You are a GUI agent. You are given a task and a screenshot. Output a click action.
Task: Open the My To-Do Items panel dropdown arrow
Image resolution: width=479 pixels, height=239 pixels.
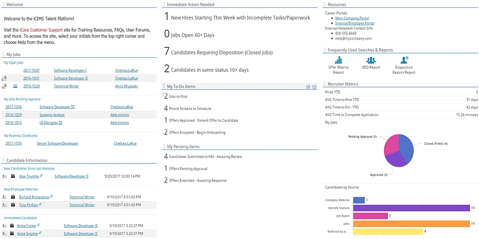click(x=308, y=87)
